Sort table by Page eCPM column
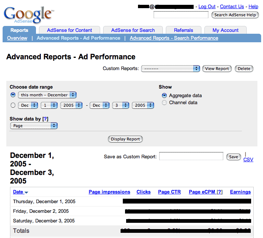The image size is (263, 238). point(202,192)
